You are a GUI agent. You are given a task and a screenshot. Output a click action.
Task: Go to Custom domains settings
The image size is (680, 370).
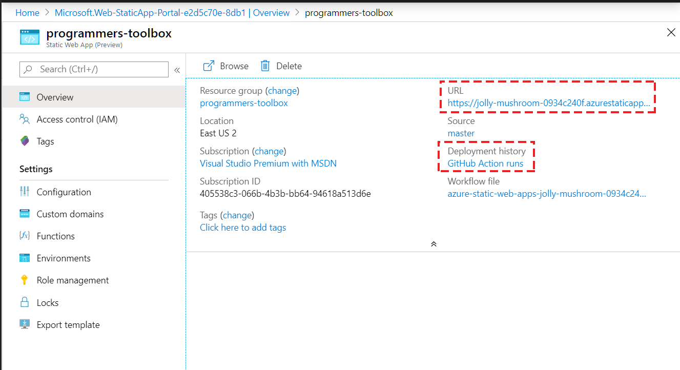pos(93,214)
